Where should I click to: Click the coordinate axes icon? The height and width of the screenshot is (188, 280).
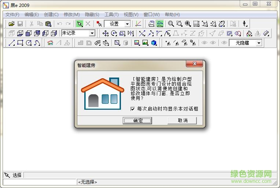click(x=138, y=24)
